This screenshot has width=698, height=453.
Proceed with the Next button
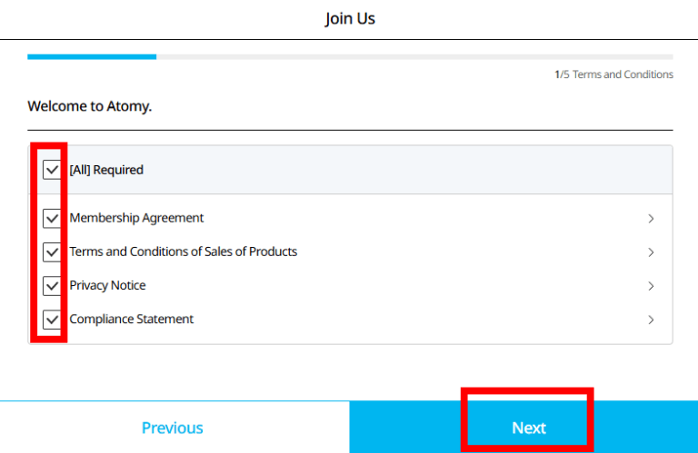tap(528, 428)
